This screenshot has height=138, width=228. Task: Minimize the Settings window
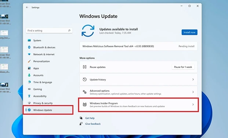[181, 6]
